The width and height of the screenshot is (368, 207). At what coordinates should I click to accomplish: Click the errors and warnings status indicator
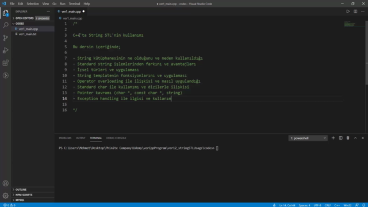(x=9, y=205)
